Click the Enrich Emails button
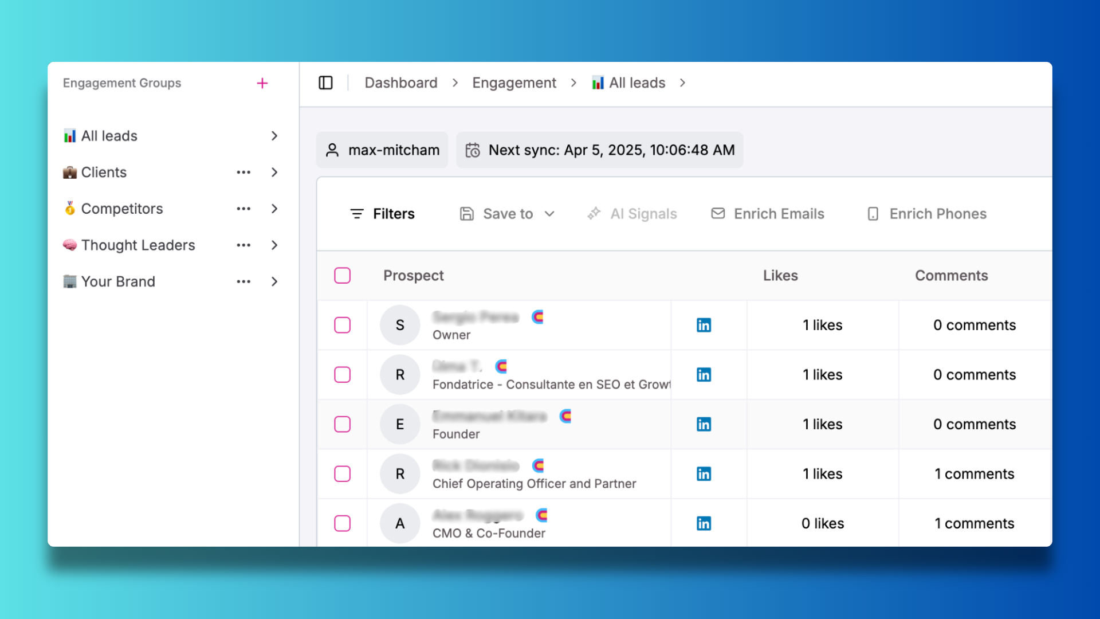Image resolution: width=1100 pixels, height=619 pixels. (x=768, y=214)
